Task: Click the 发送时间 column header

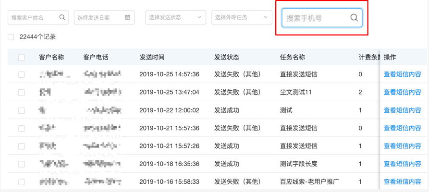Action: 152,57
